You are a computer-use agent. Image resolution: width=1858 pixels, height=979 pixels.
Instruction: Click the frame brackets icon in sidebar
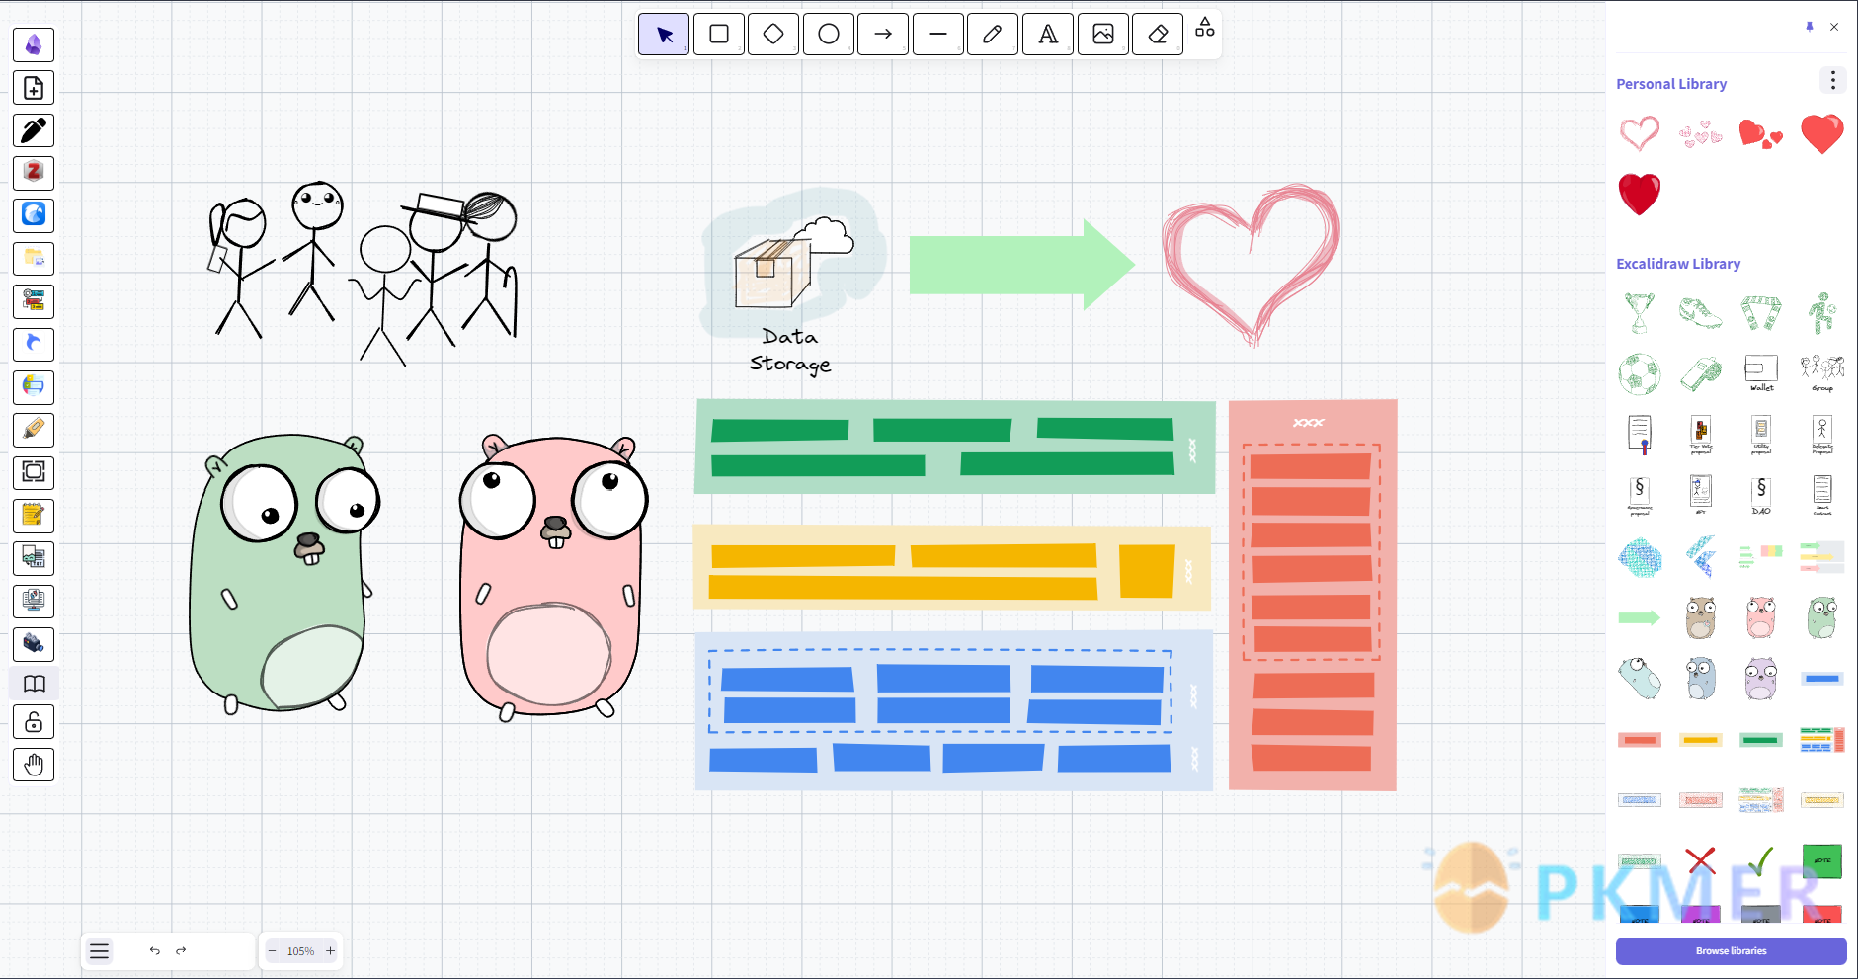coord(34,472)
